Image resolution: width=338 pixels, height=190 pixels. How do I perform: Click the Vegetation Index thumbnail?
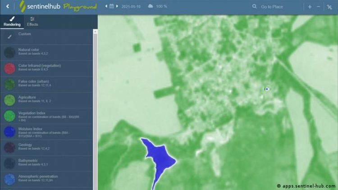pyautogui.click(x=9, y=116)
